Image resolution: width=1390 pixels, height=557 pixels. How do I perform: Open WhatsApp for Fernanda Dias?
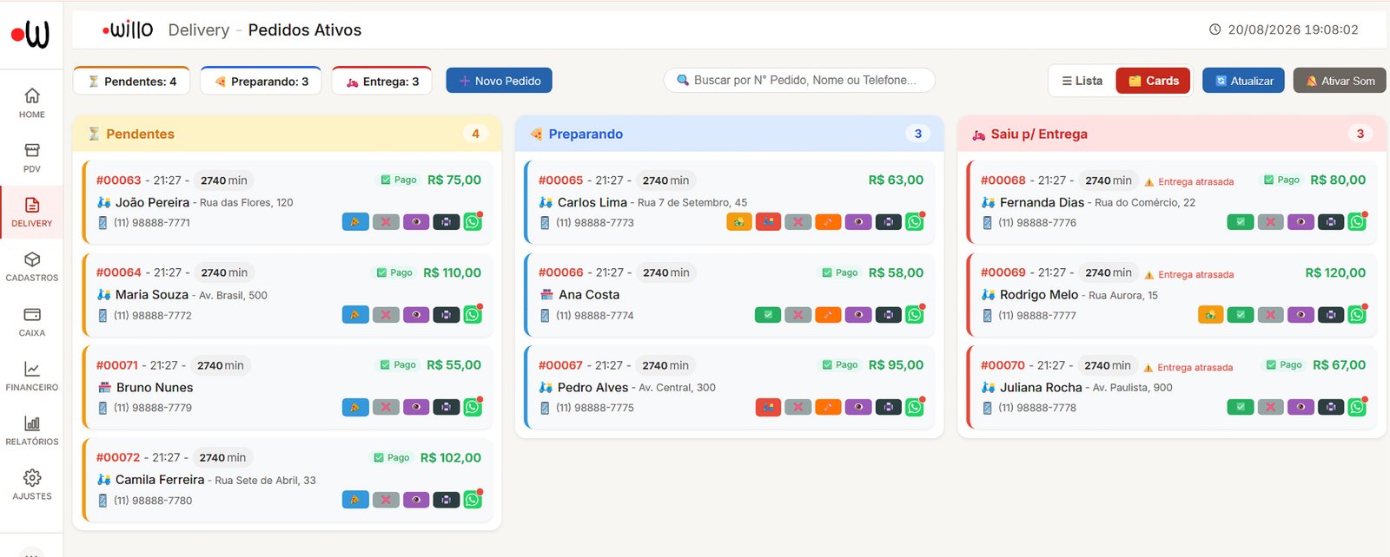click(x=1357, y=222)
